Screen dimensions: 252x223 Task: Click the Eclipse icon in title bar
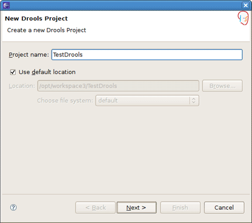tap(6, 5)
